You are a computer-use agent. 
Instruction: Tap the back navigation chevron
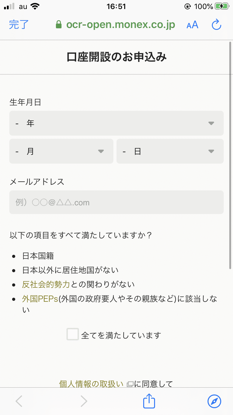tap(19, 401)
